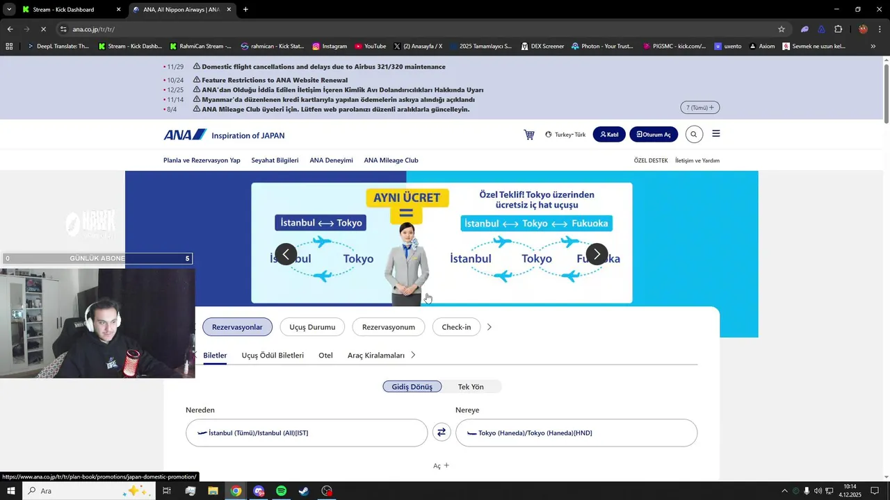Image resolution: width=890 pixels, height=500 pixels.
Task: Select Tek Yön one way option
Action: pyautogui.click(x=471, y=387)
